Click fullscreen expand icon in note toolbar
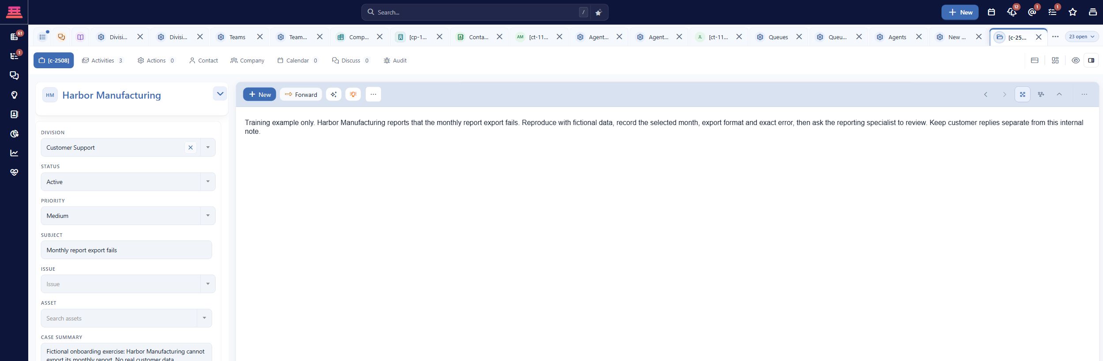 coord(1022,94)
